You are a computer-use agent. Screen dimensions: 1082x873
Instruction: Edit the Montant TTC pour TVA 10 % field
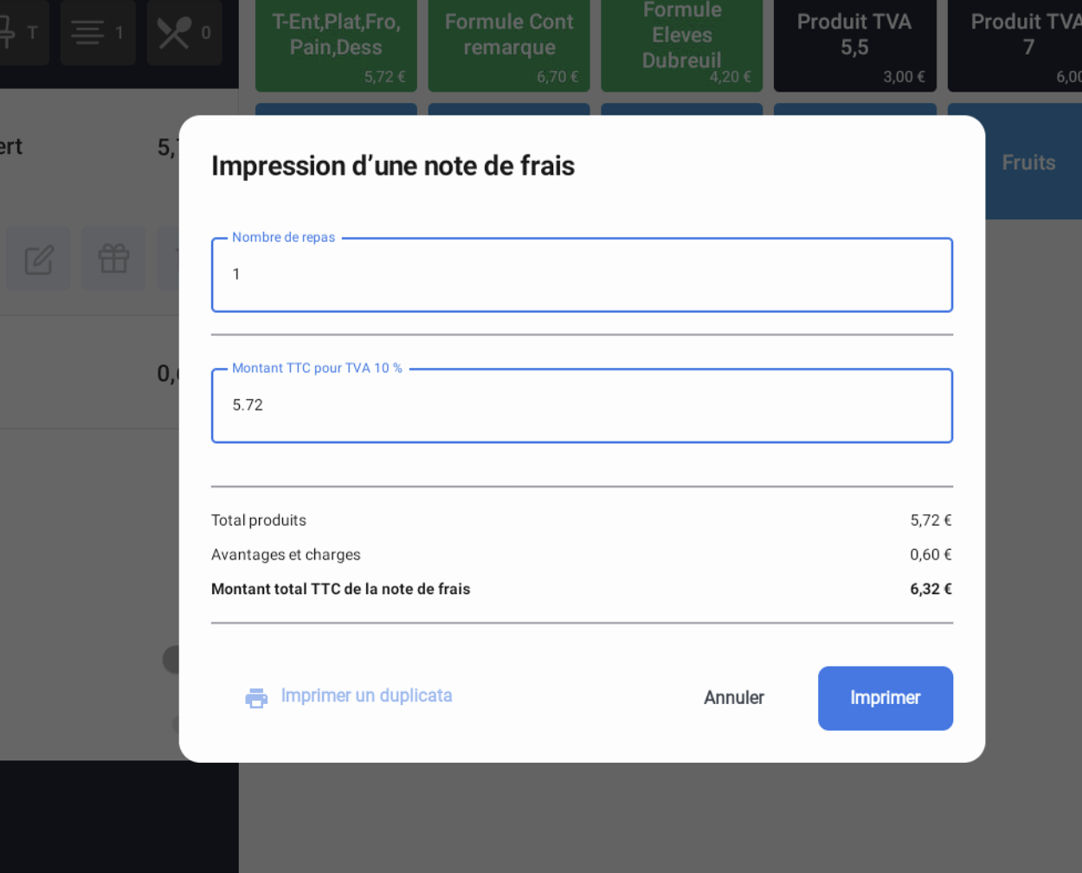point(582,406)
